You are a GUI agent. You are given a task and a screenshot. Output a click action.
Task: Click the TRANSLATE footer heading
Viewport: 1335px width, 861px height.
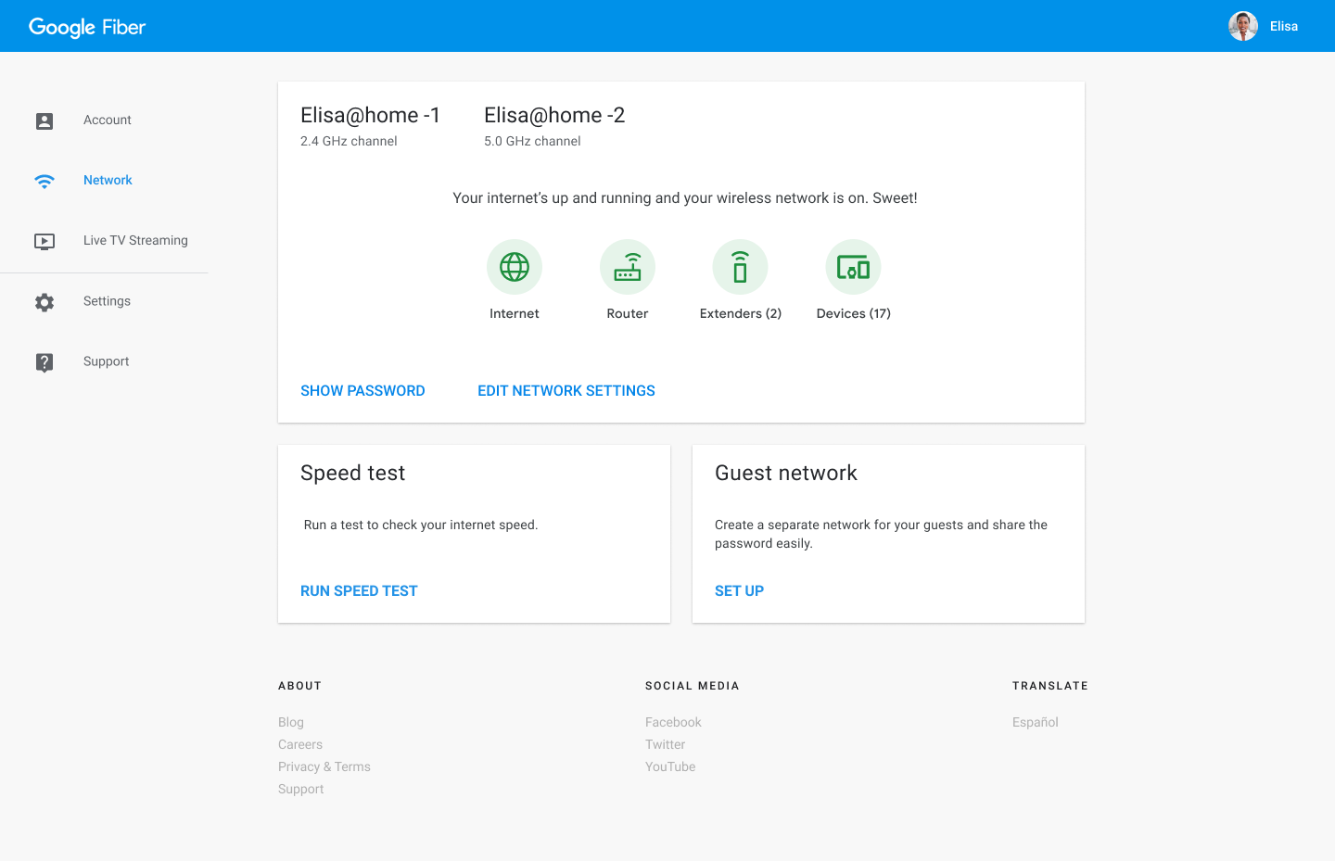tap(1050, 686)
